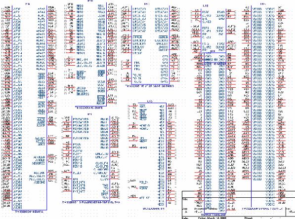Image resolution: width=295 pixels, height=219 pixels.
Task: Click the Title field in the title block
Action: coord(185,199)
